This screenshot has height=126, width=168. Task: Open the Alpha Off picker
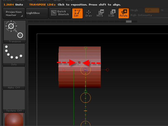pos(14,78)
